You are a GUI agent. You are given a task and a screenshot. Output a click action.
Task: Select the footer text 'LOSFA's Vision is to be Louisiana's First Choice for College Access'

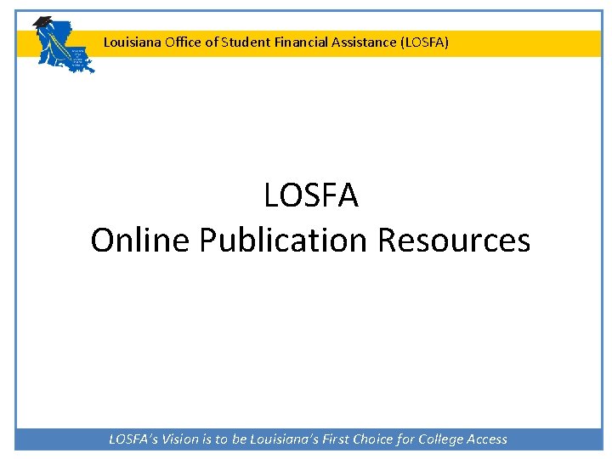tap(308, 439)
